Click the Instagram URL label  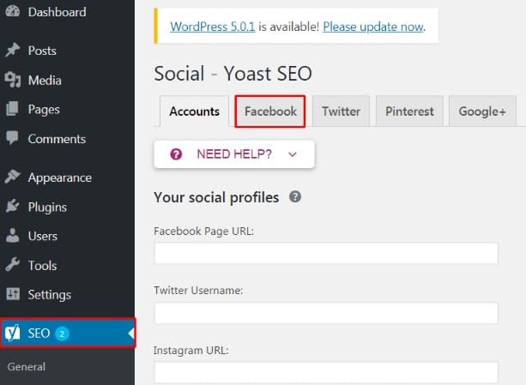click(190, 350)
